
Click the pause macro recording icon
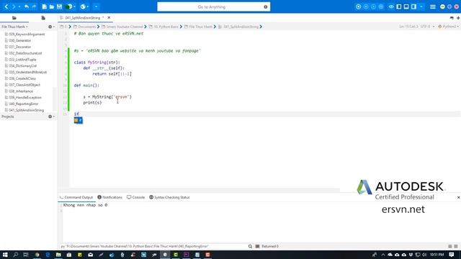tap(366, 6)
